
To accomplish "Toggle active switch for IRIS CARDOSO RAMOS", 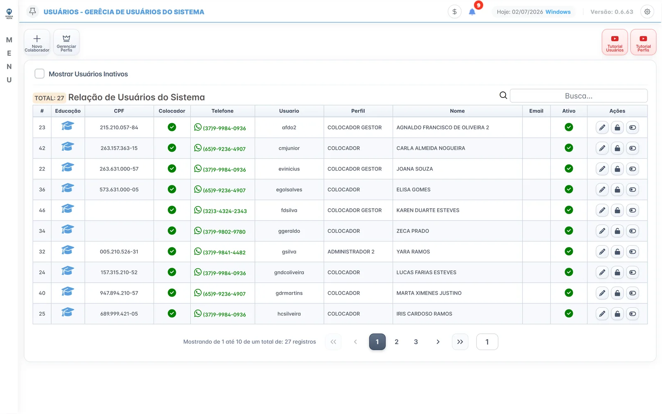I will click(x=632, y=314).
